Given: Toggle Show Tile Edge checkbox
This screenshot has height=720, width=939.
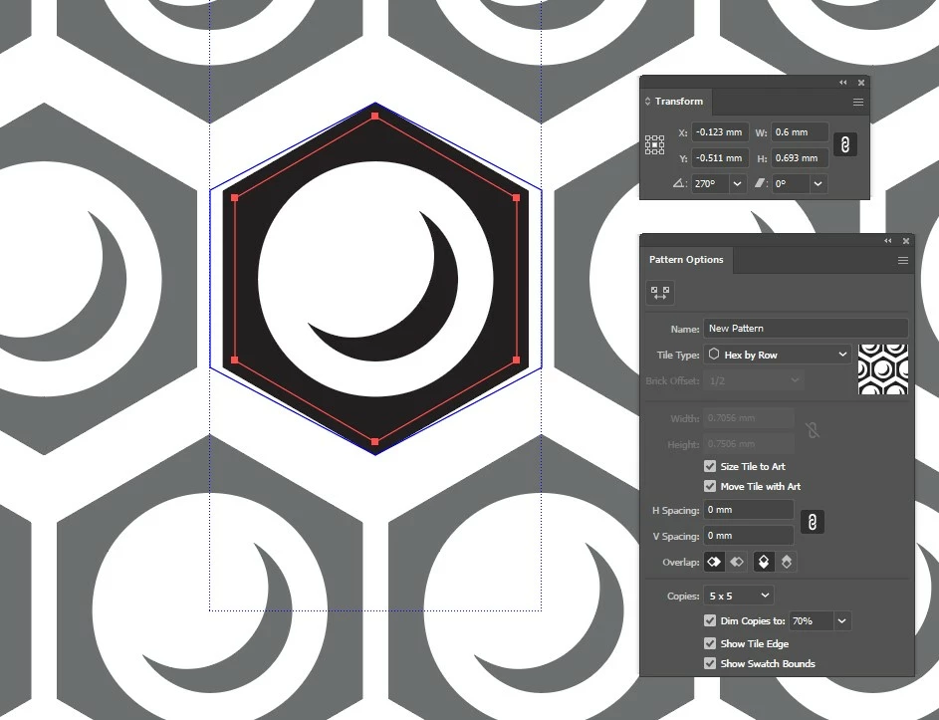Looking at the screenshot, I should (x=710, y=643).
